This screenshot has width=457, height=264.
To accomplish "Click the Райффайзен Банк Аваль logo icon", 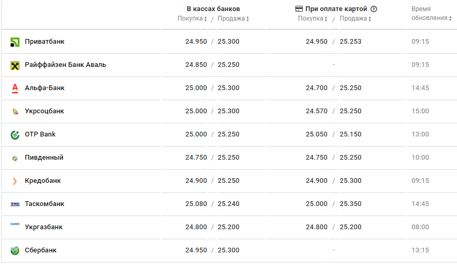I will pos(15,65).
